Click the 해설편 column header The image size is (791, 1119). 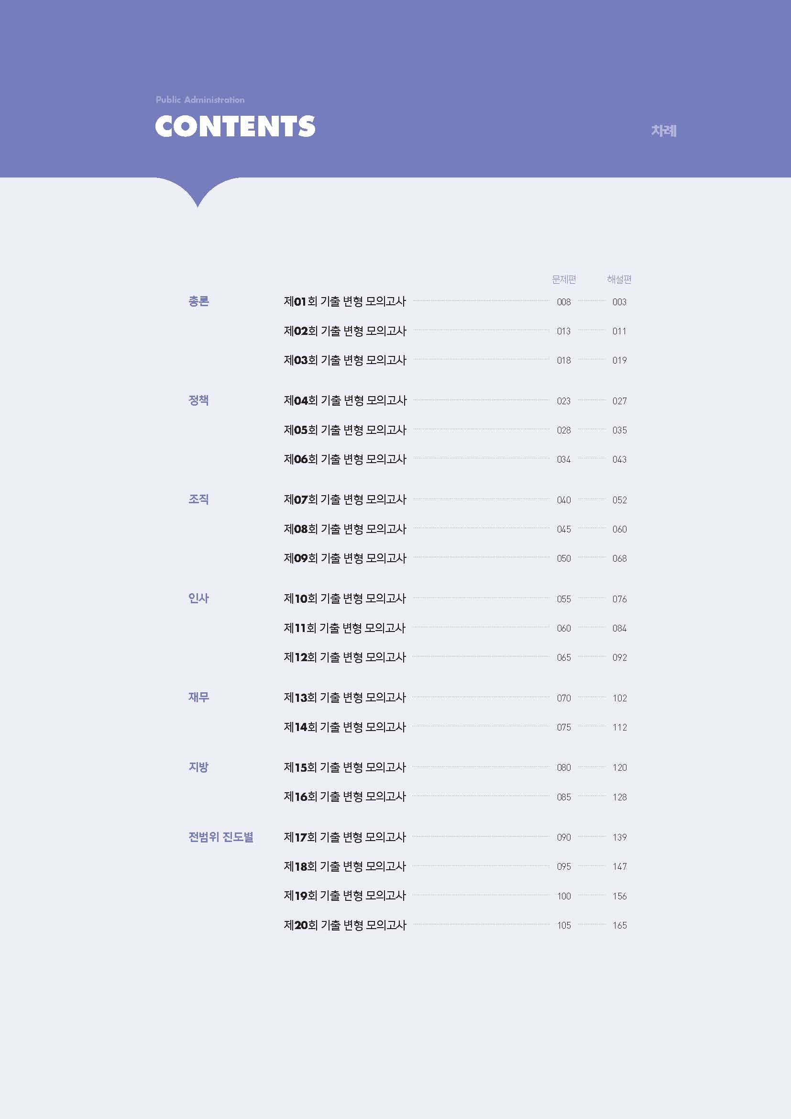[619, 279]
